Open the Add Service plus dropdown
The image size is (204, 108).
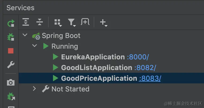(104, 23)
